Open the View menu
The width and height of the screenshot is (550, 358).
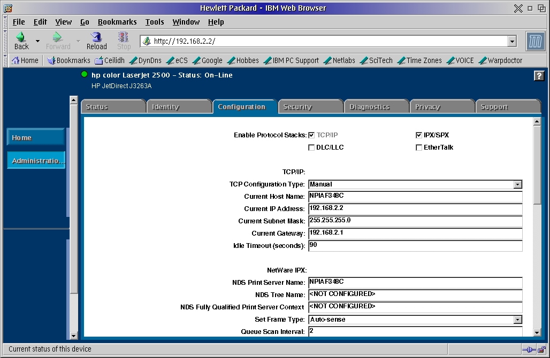64,22
